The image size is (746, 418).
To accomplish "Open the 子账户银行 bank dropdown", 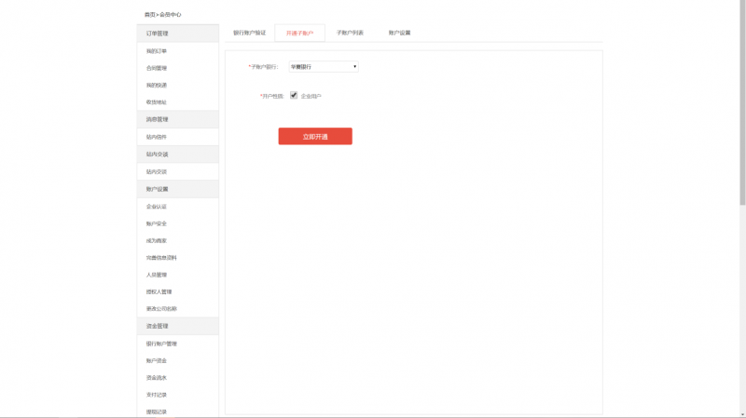I will click(324, 67).
